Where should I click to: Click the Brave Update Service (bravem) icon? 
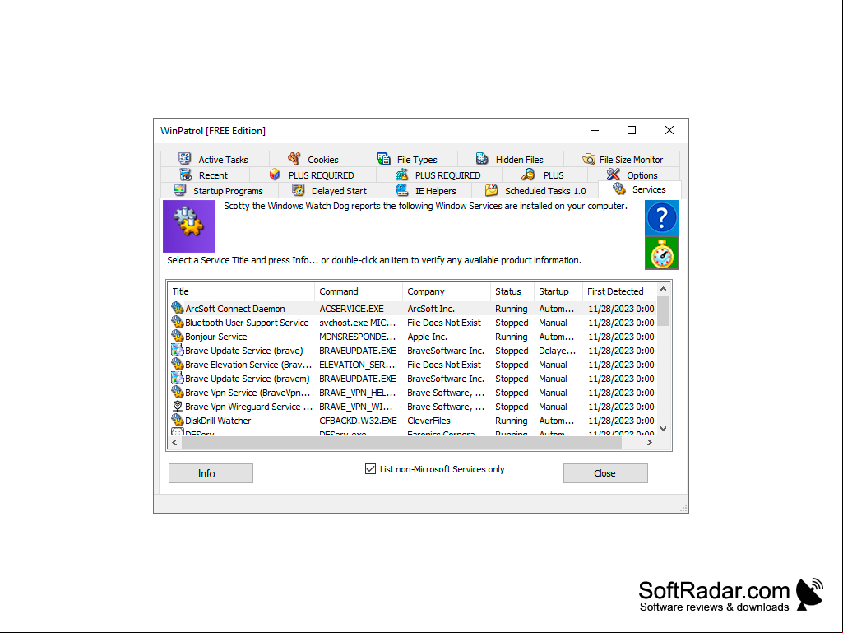click(178, 378)
